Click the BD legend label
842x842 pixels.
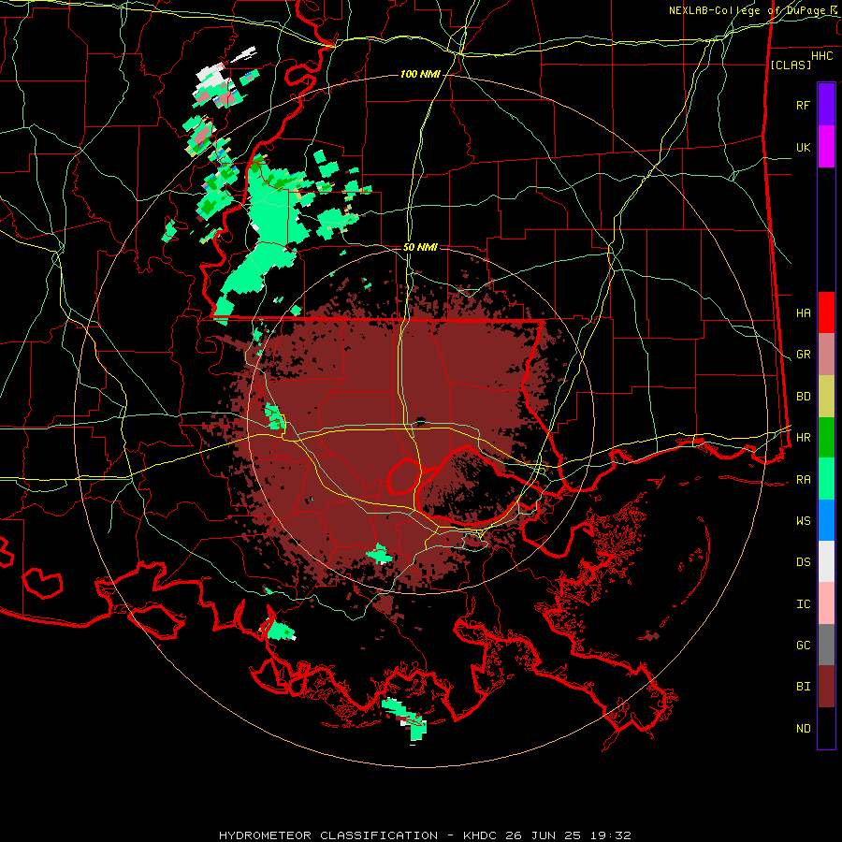click(x=804, y=397)
